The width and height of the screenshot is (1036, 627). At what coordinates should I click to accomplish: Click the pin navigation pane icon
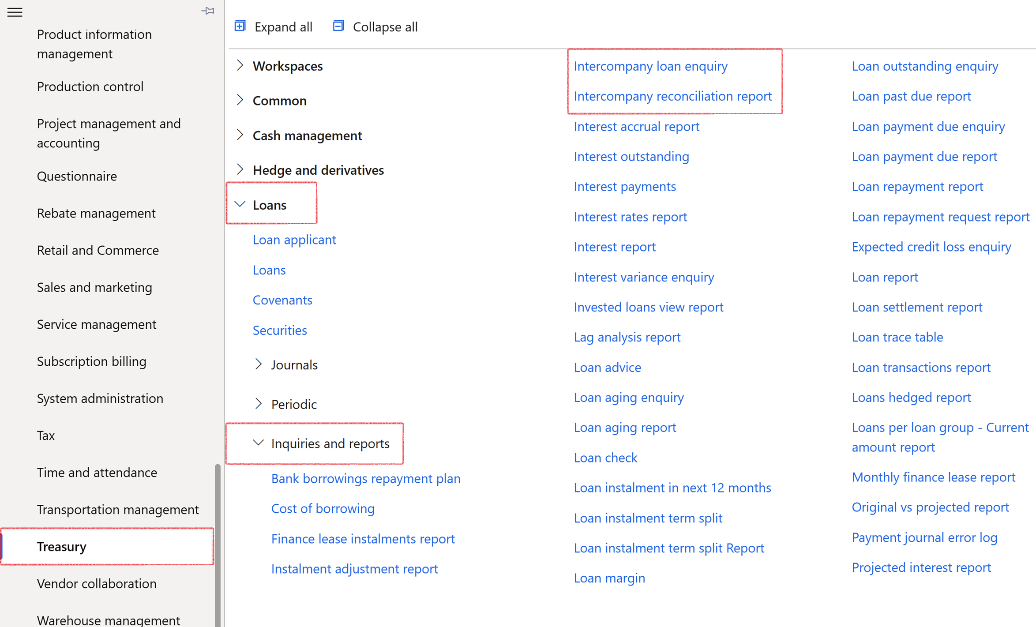pos(208,11)
